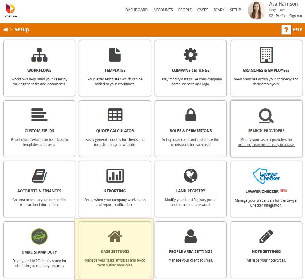Click the Templates document icon

[115, 55]
